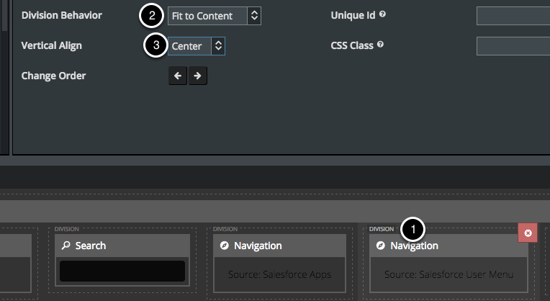Viewport: 550px width, 301px height.
Task: Expand the Vertical Align Center dropdown
Action: [x=198, y=46]
